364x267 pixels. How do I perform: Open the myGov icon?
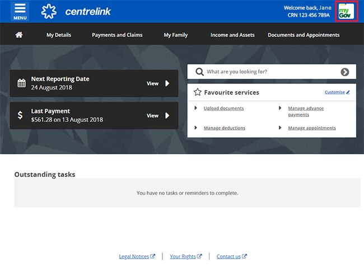346,11
